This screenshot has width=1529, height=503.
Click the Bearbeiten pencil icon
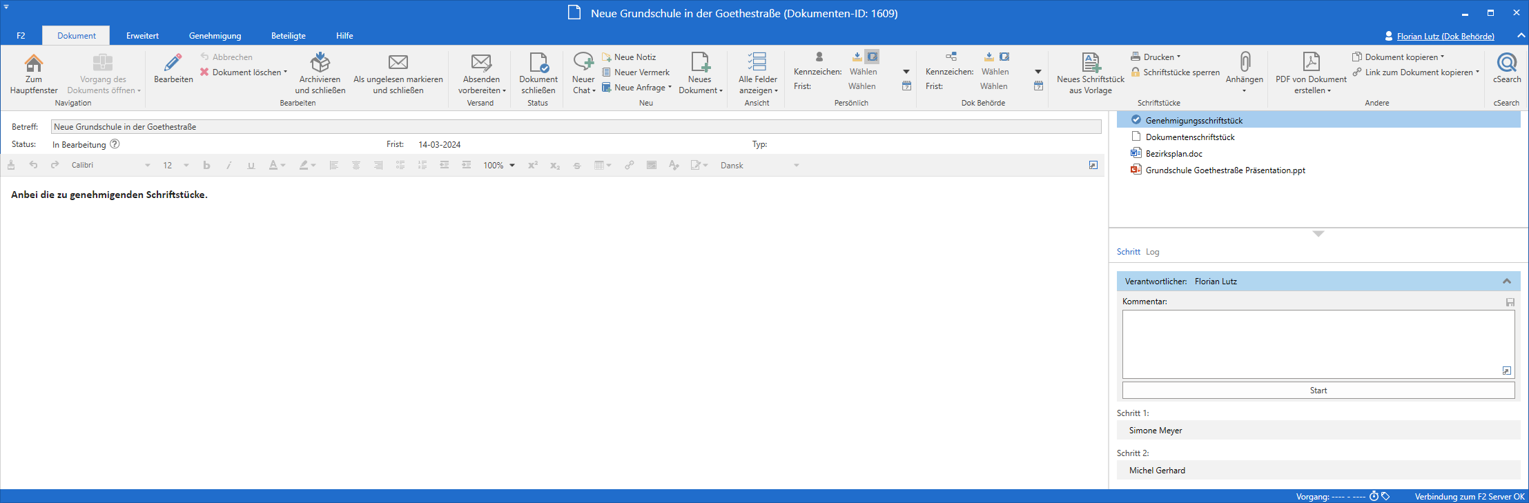click(x=173, y=64)
